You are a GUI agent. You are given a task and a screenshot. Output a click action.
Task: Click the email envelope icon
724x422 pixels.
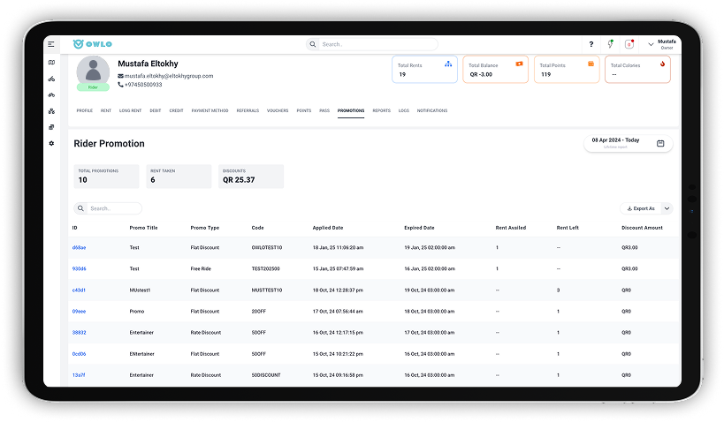pos(120,76)
